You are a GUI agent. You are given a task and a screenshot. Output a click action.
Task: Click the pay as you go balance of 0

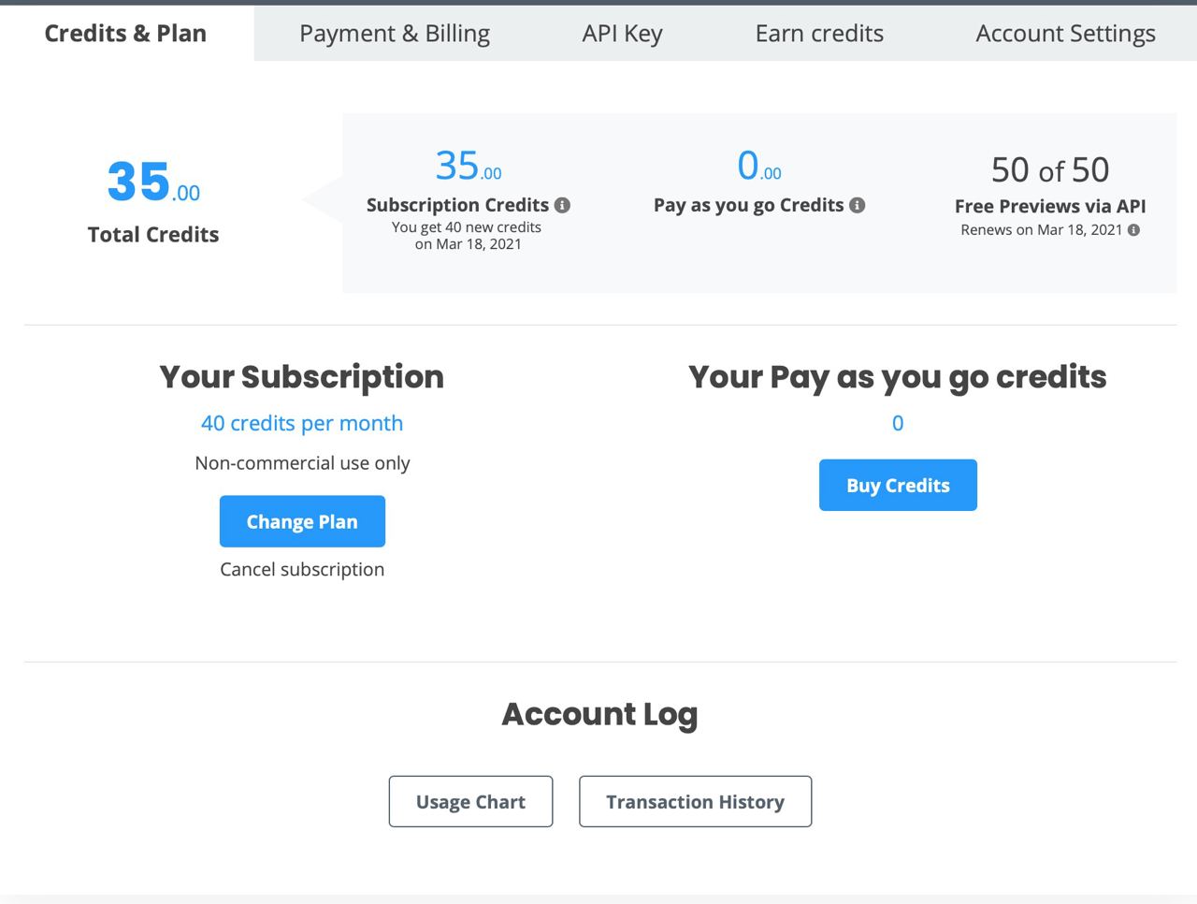[898, 423]
